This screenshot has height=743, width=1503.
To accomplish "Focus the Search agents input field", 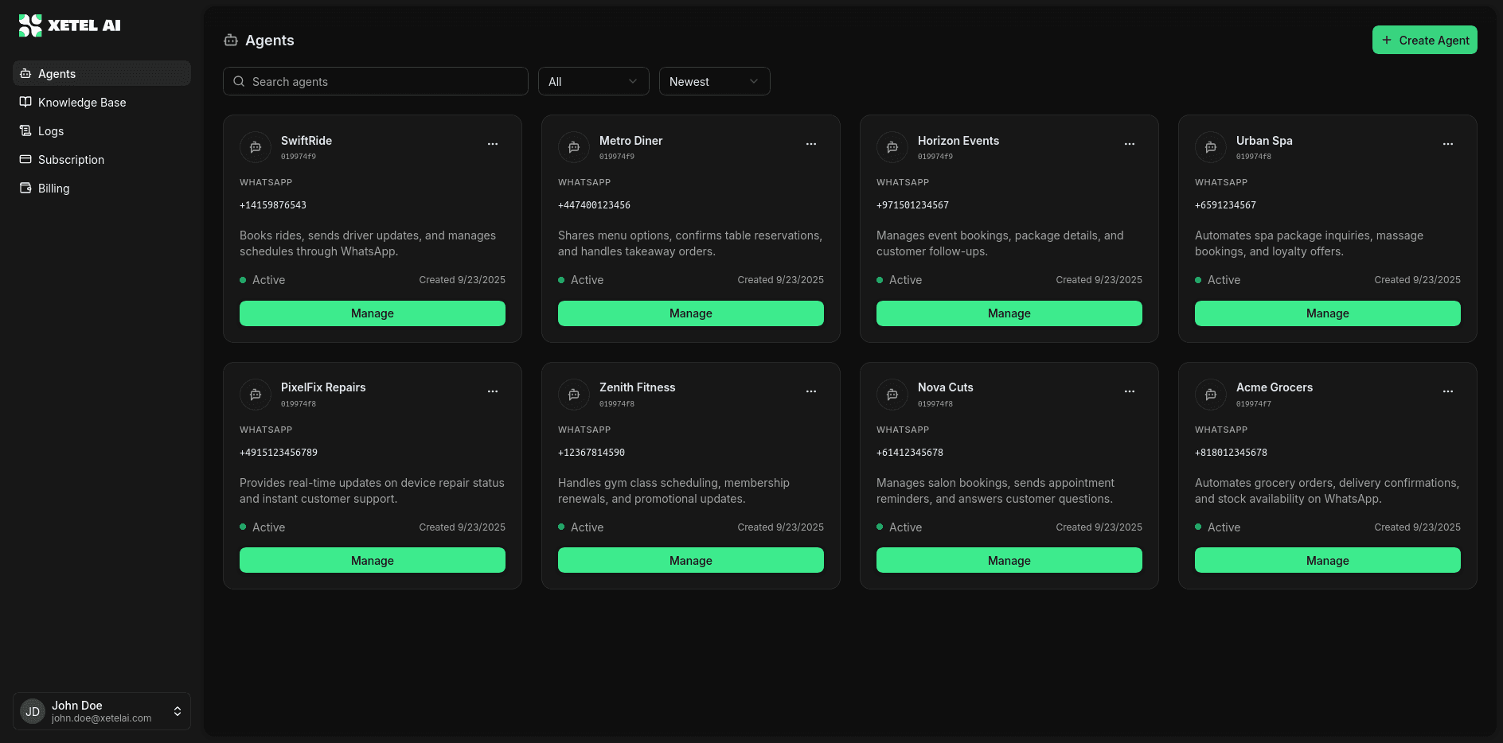I will pyautogui.click(x=382, y=81).
